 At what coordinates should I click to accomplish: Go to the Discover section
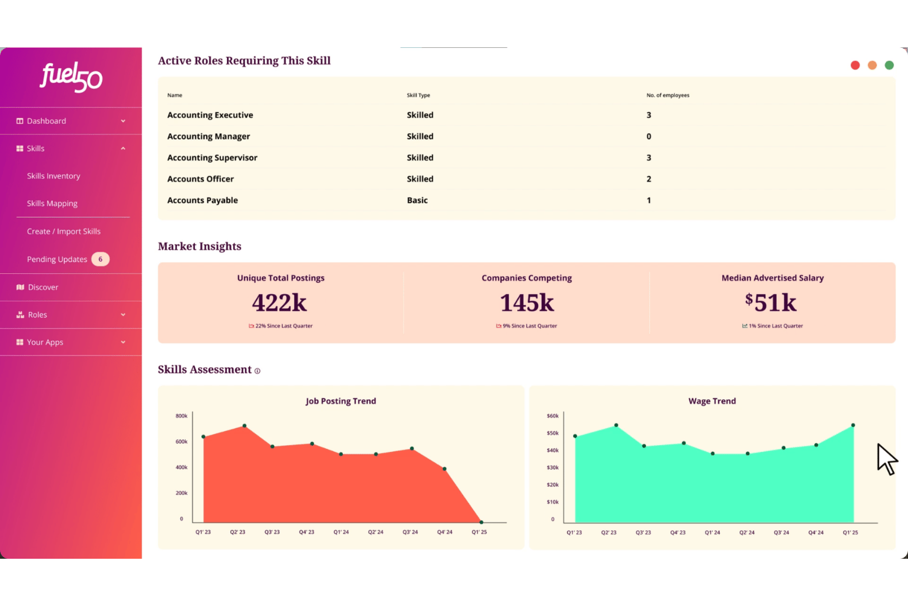click(43, 287)
